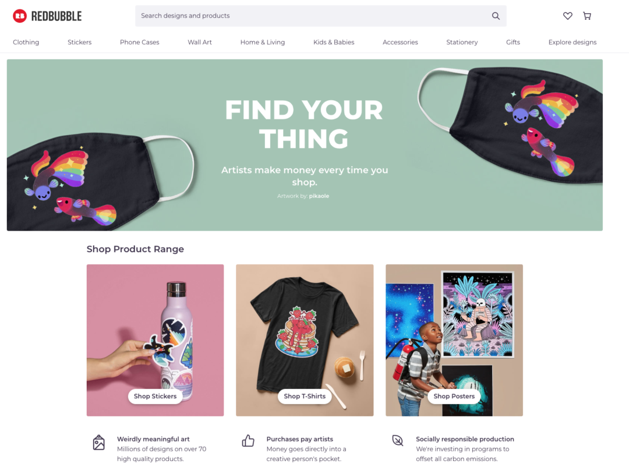The width and height of the screenshot is (629, 474).
Task: Open the Clothing menu
Action: 26,42
